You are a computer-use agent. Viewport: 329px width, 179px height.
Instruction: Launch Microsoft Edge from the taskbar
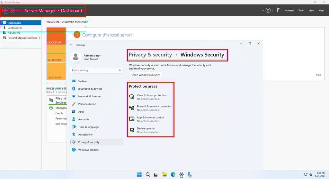coord(173,175)
